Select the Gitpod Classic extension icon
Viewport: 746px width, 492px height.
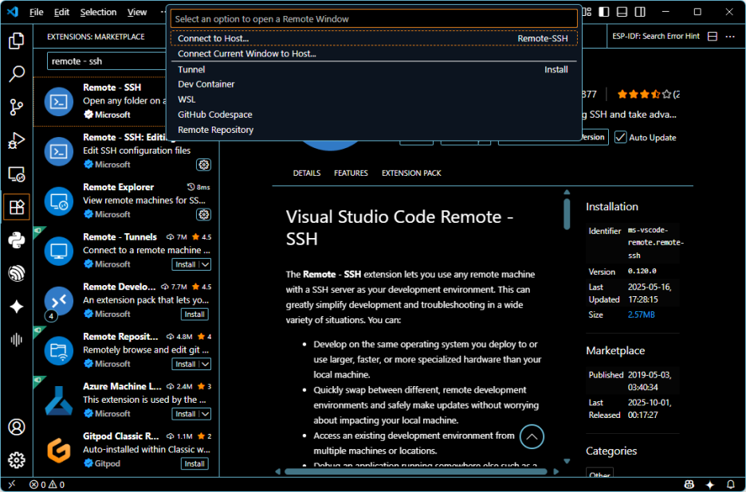click(59, 450)
